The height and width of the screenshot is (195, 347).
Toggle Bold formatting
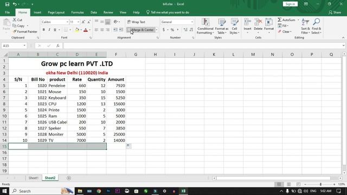[x=43, y=30]
